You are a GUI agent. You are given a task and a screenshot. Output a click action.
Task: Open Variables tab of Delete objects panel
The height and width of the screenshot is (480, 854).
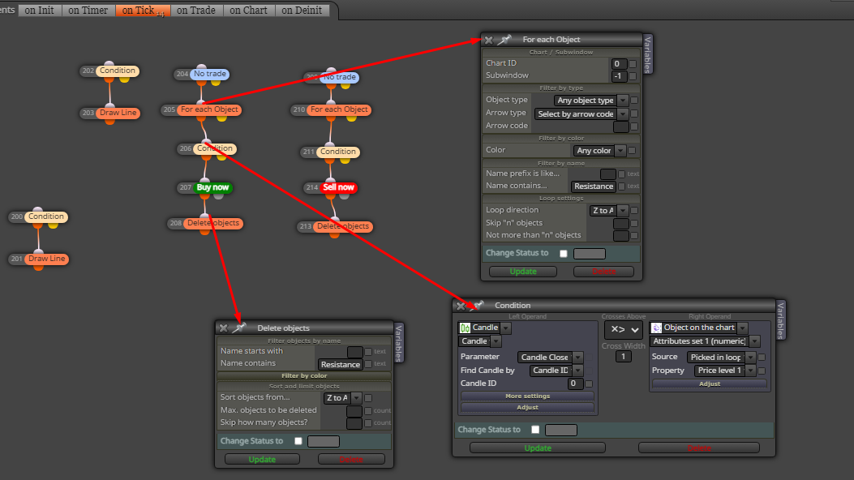[x=398, y=343]
